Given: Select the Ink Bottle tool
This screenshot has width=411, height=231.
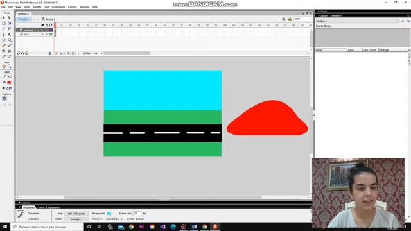Looking at the screenshot, I should coord(4,51).
